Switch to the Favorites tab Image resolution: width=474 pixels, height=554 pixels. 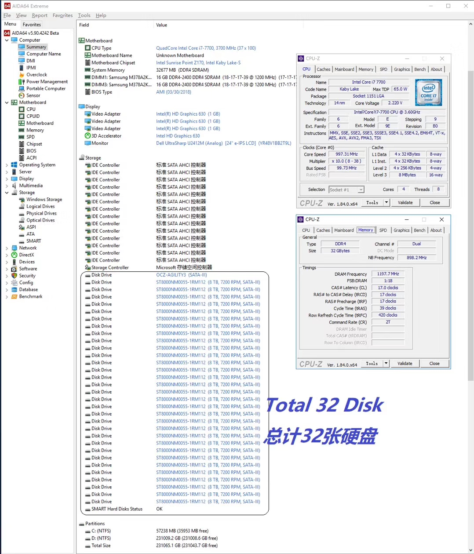(x=32, y=25)
